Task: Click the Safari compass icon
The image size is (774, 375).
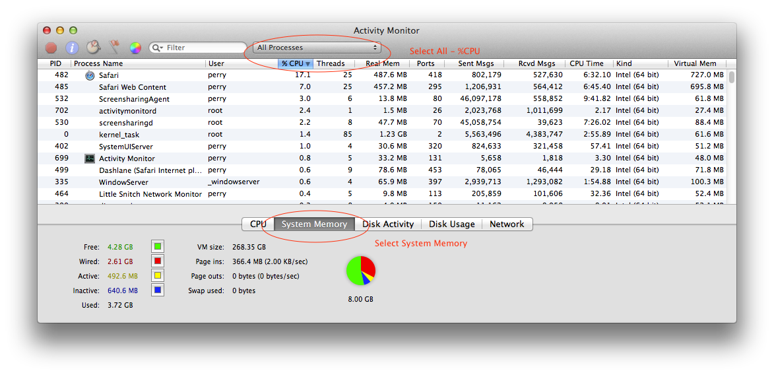Action: point(89,75)
